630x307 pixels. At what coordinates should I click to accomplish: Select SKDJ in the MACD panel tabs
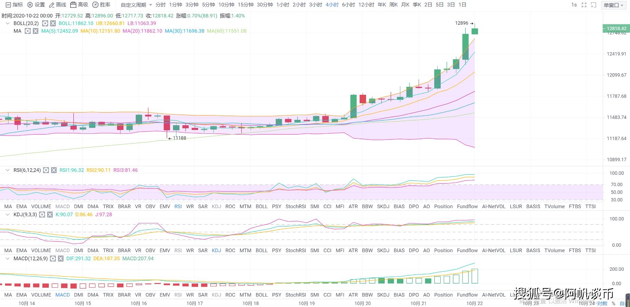(383, 295)
